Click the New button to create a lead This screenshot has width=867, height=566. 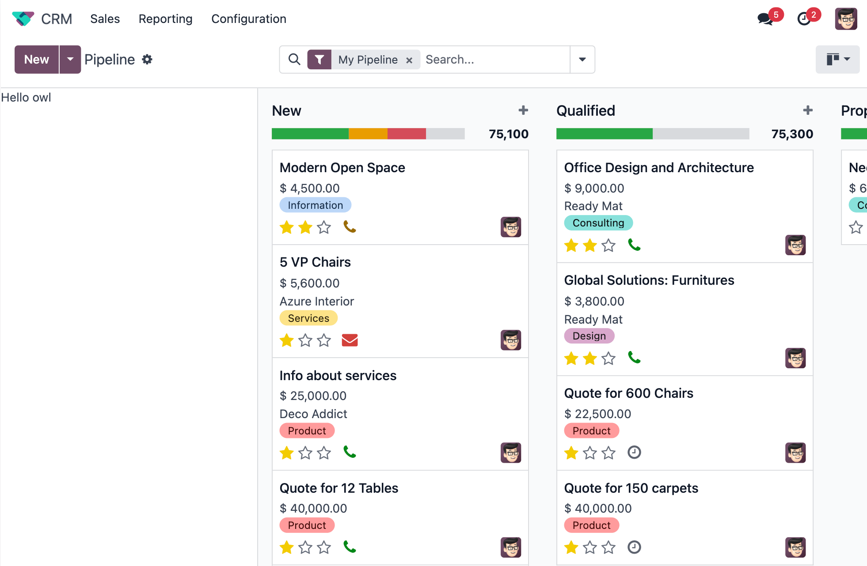[36, 59]
